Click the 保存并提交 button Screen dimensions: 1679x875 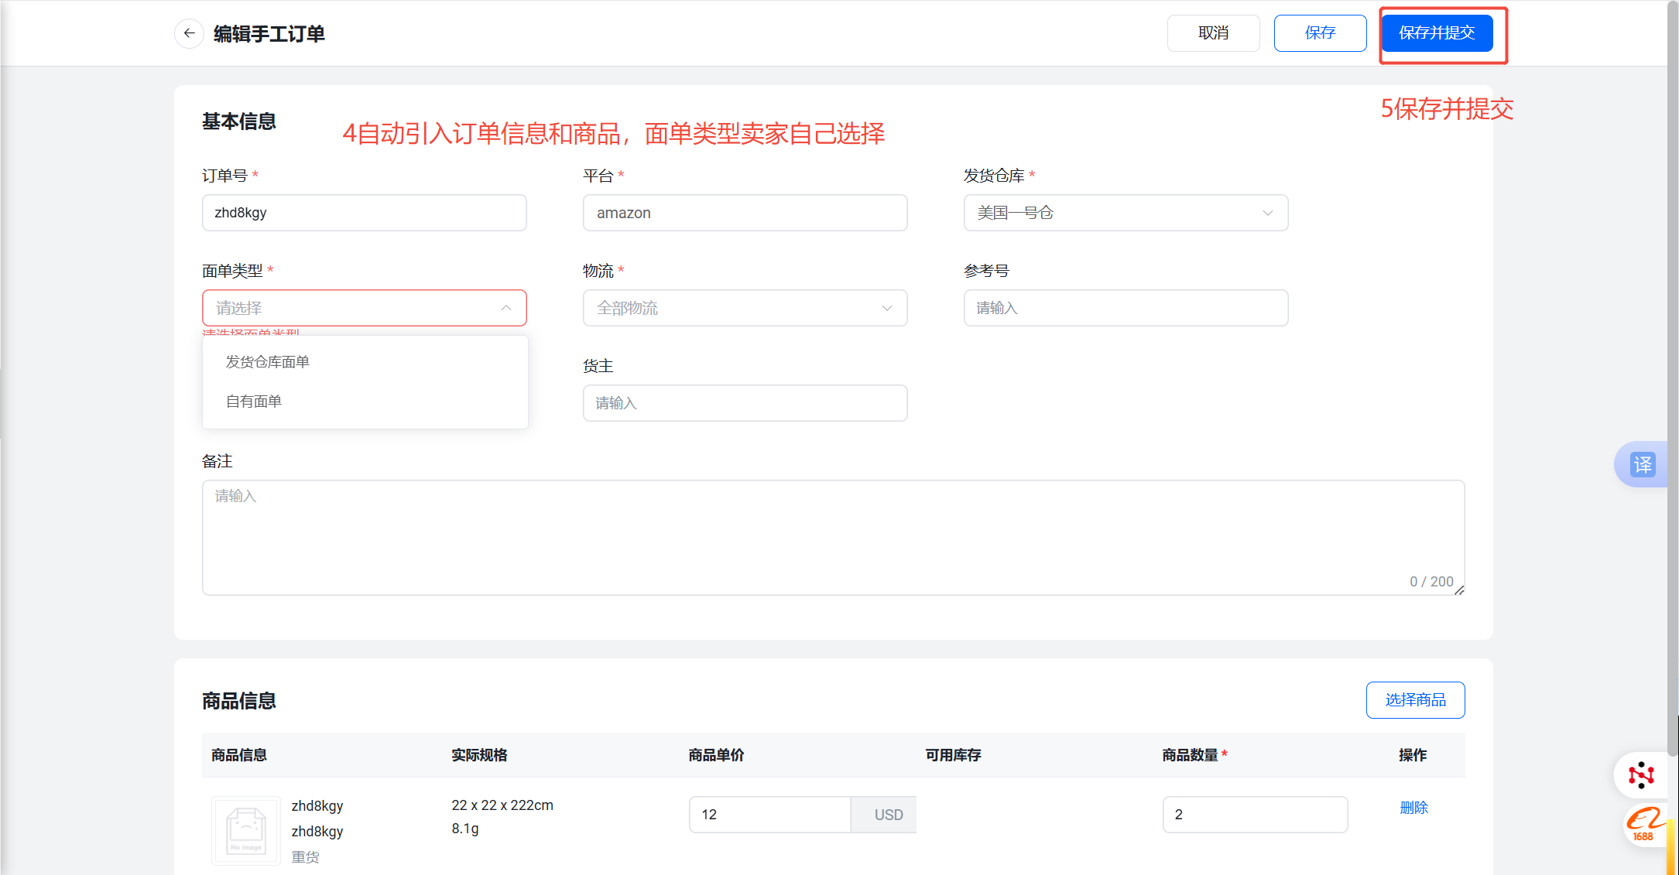[1437, 33]
